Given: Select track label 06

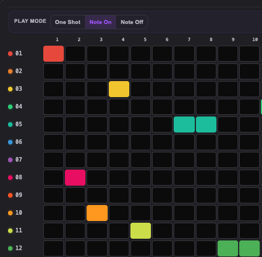Looking at the screenshot, I should (19, 142).
